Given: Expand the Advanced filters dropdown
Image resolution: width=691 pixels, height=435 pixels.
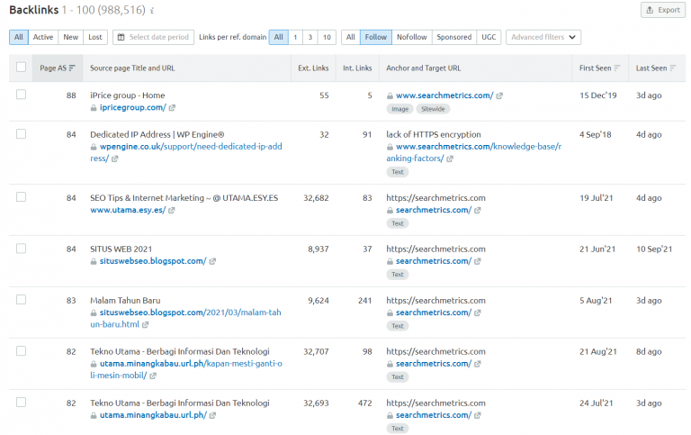Looking at the screenshot, I should click(543, 37).
